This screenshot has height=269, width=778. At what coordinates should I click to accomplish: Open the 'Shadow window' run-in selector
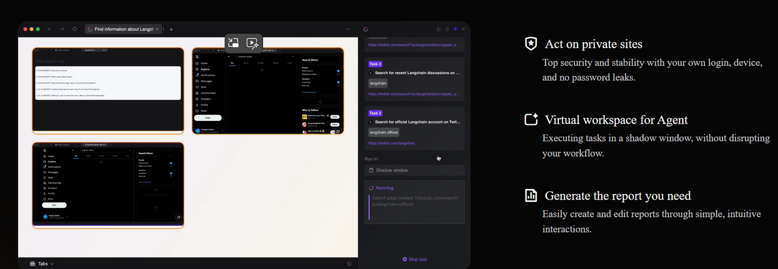(x=414, y=170)
